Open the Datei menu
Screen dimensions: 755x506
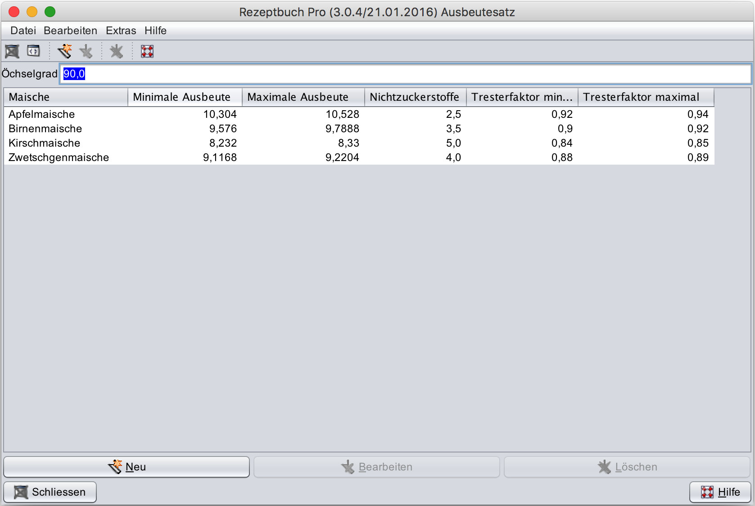click(x=23, y=31)
